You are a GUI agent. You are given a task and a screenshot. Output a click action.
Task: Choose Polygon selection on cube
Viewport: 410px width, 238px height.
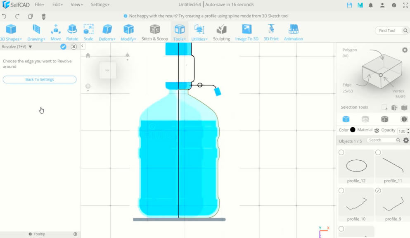[350, 50]
